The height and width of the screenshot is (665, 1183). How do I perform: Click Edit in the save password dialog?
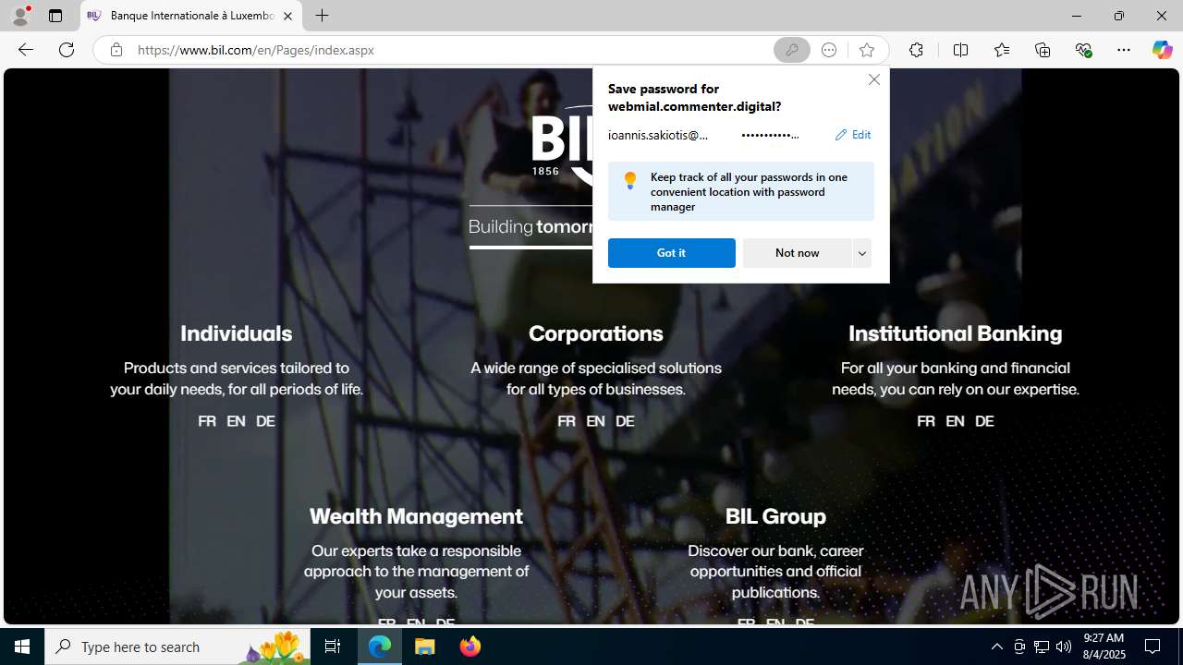point(852,135)
